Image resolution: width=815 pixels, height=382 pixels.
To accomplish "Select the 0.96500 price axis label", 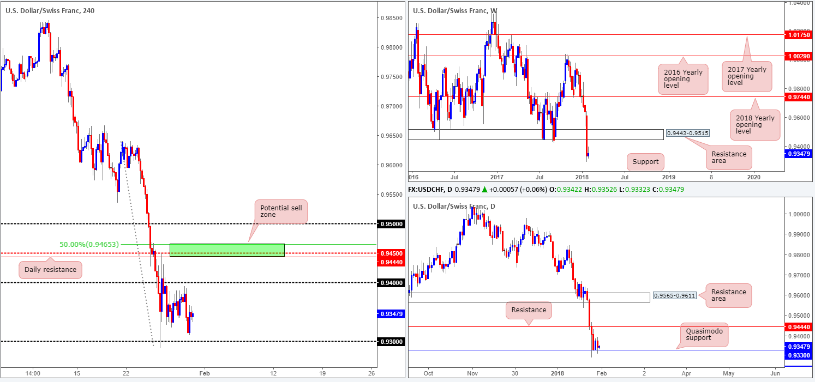I will (391, 136).
